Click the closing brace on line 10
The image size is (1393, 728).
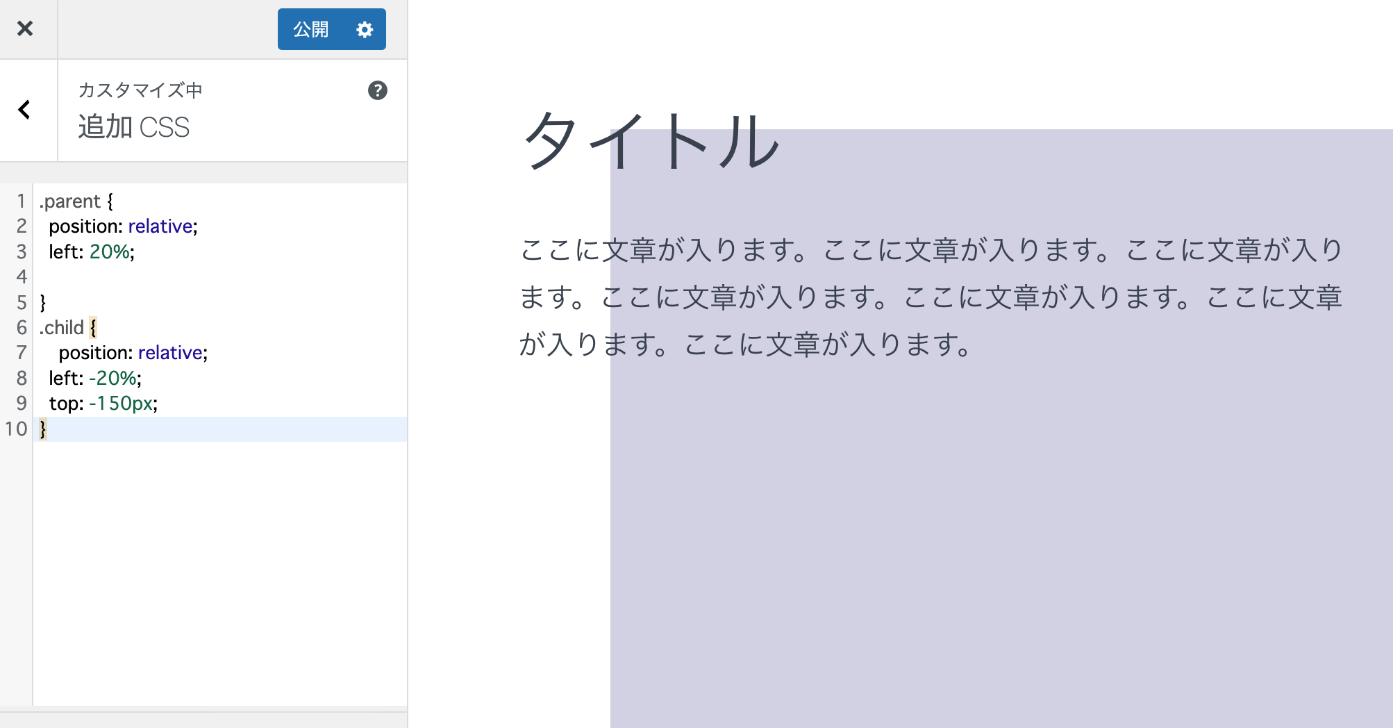pos(43,429)
